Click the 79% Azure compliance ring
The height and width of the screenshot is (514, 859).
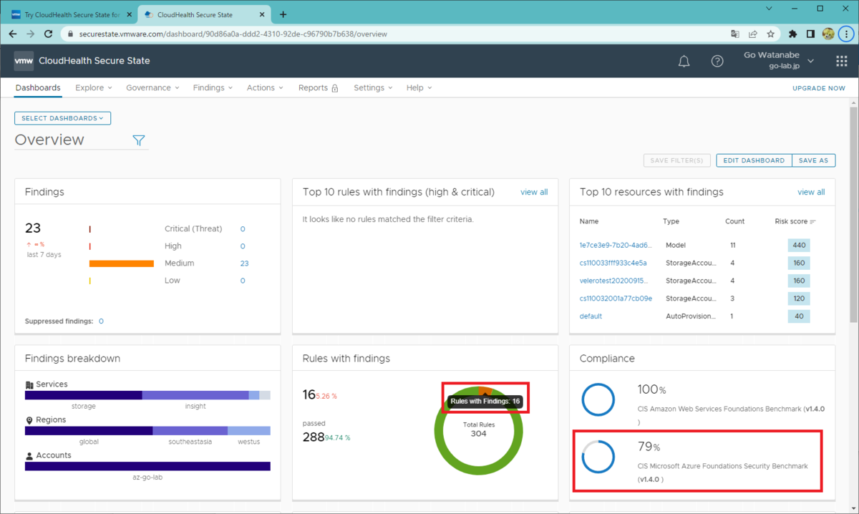click(x=598, y=457)
